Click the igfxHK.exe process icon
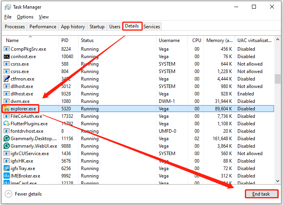283x205 pixels. (x=7, y=161)
